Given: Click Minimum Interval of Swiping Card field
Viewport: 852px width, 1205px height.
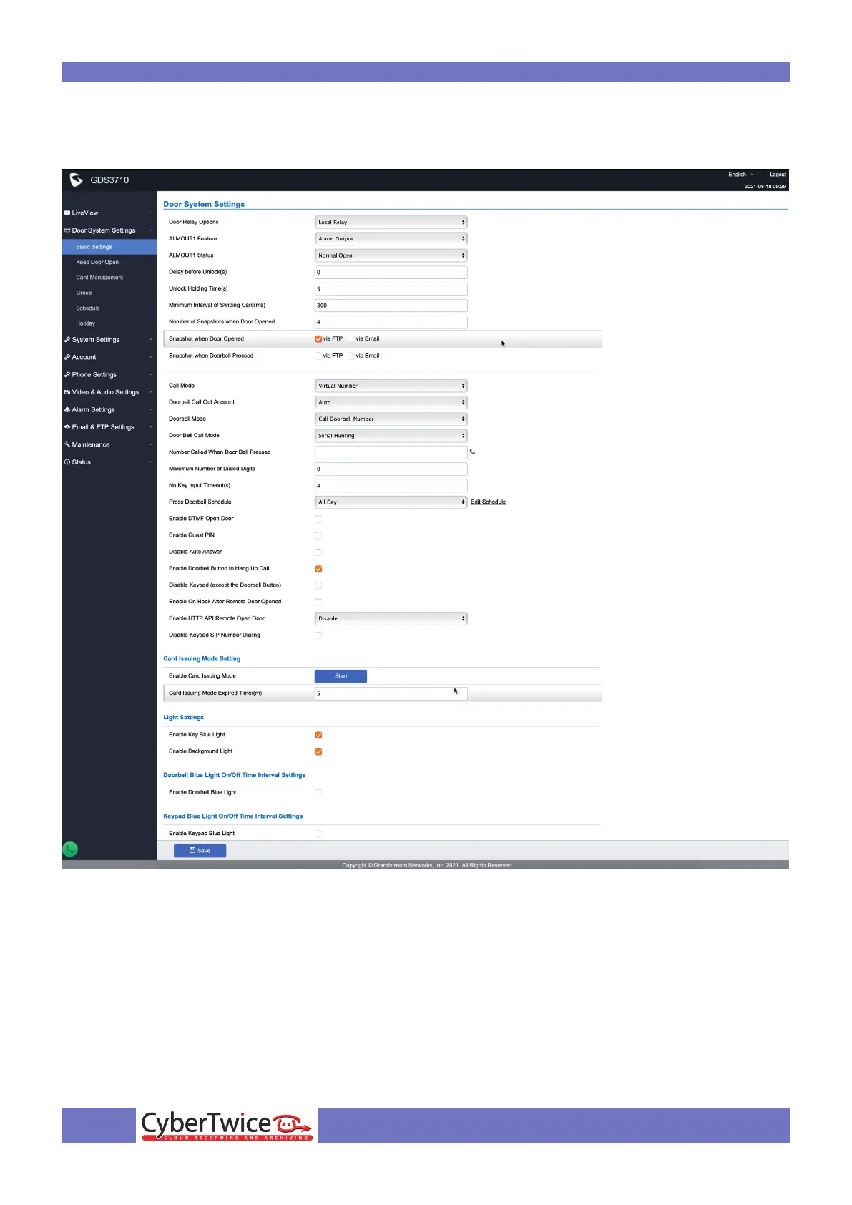Looking at the screenshot, I should [391, 306].
